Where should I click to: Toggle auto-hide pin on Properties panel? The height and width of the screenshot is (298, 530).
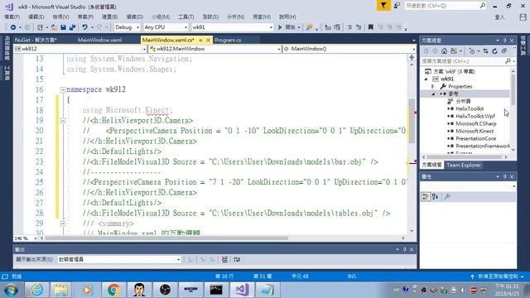click(x=504, y=176)
